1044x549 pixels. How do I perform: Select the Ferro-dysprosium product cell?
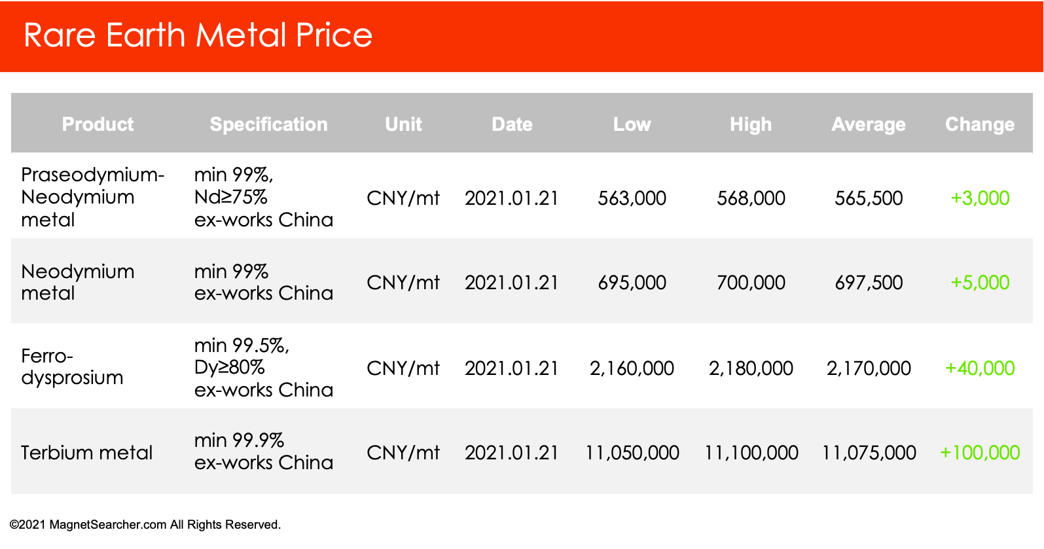[x=72, y=366]
